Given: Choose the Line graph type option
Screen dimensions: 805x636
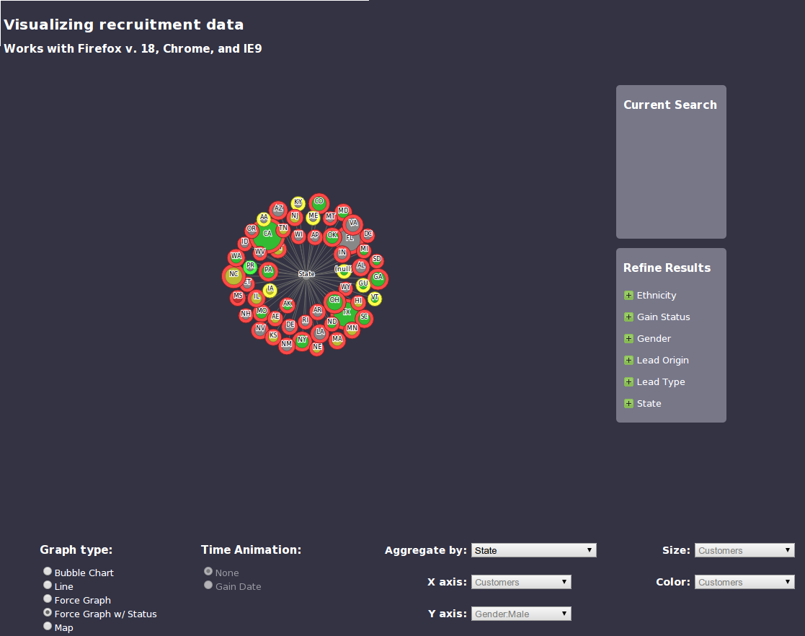Looking at the screenshot, I should coord(48,586).
